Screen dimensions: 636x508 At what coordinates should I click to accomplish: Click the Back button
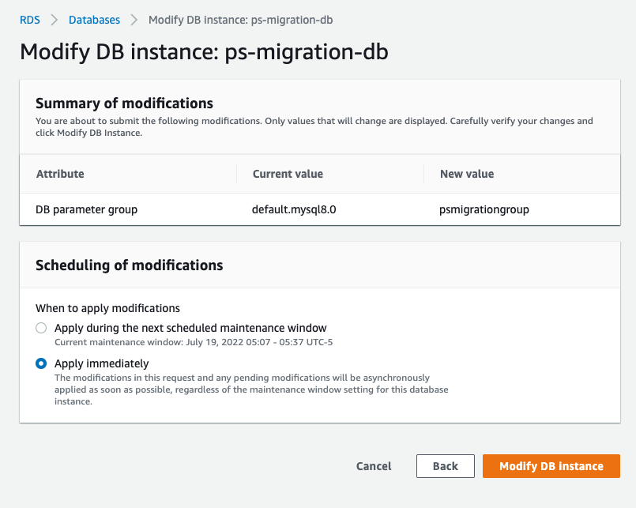coord(445,466)
